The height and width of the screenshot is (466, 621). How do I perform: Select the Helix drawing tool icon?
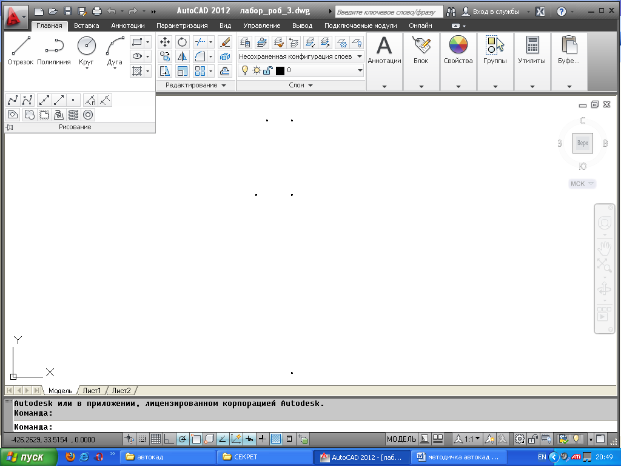pos(73,115)
